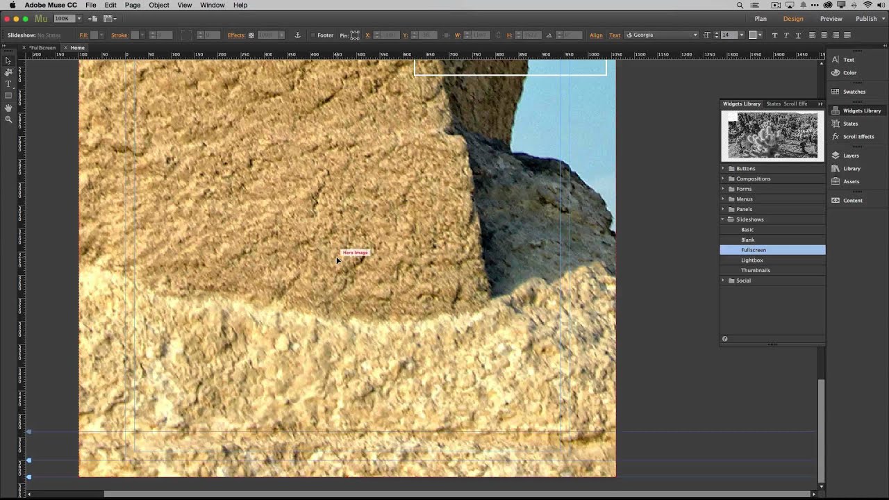Switch to the *FullScreen document tab

(x=42, y=48)
